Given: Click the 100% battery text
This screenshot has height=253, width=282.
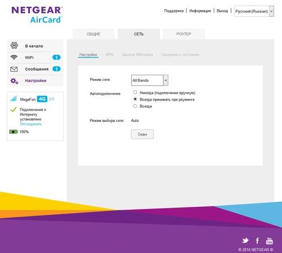Looking at the screenshot, I should pos(24,132).
